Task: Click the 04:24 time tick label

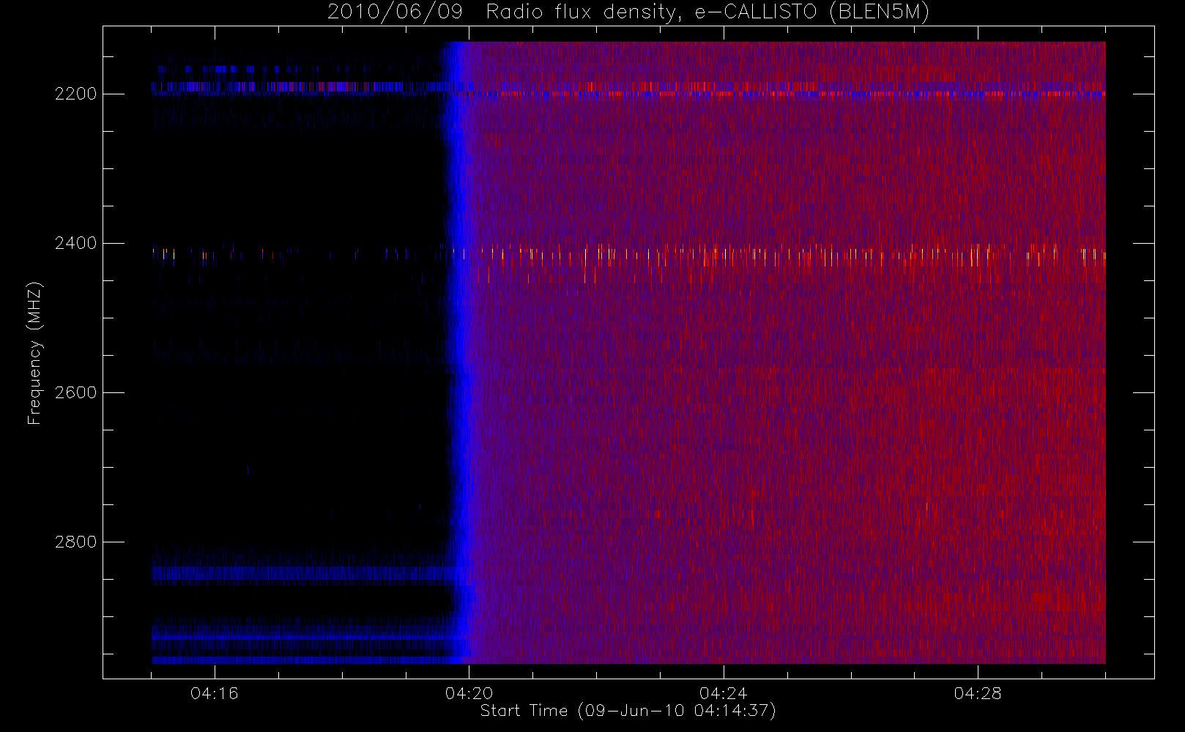Action: [x=724, y=693]
